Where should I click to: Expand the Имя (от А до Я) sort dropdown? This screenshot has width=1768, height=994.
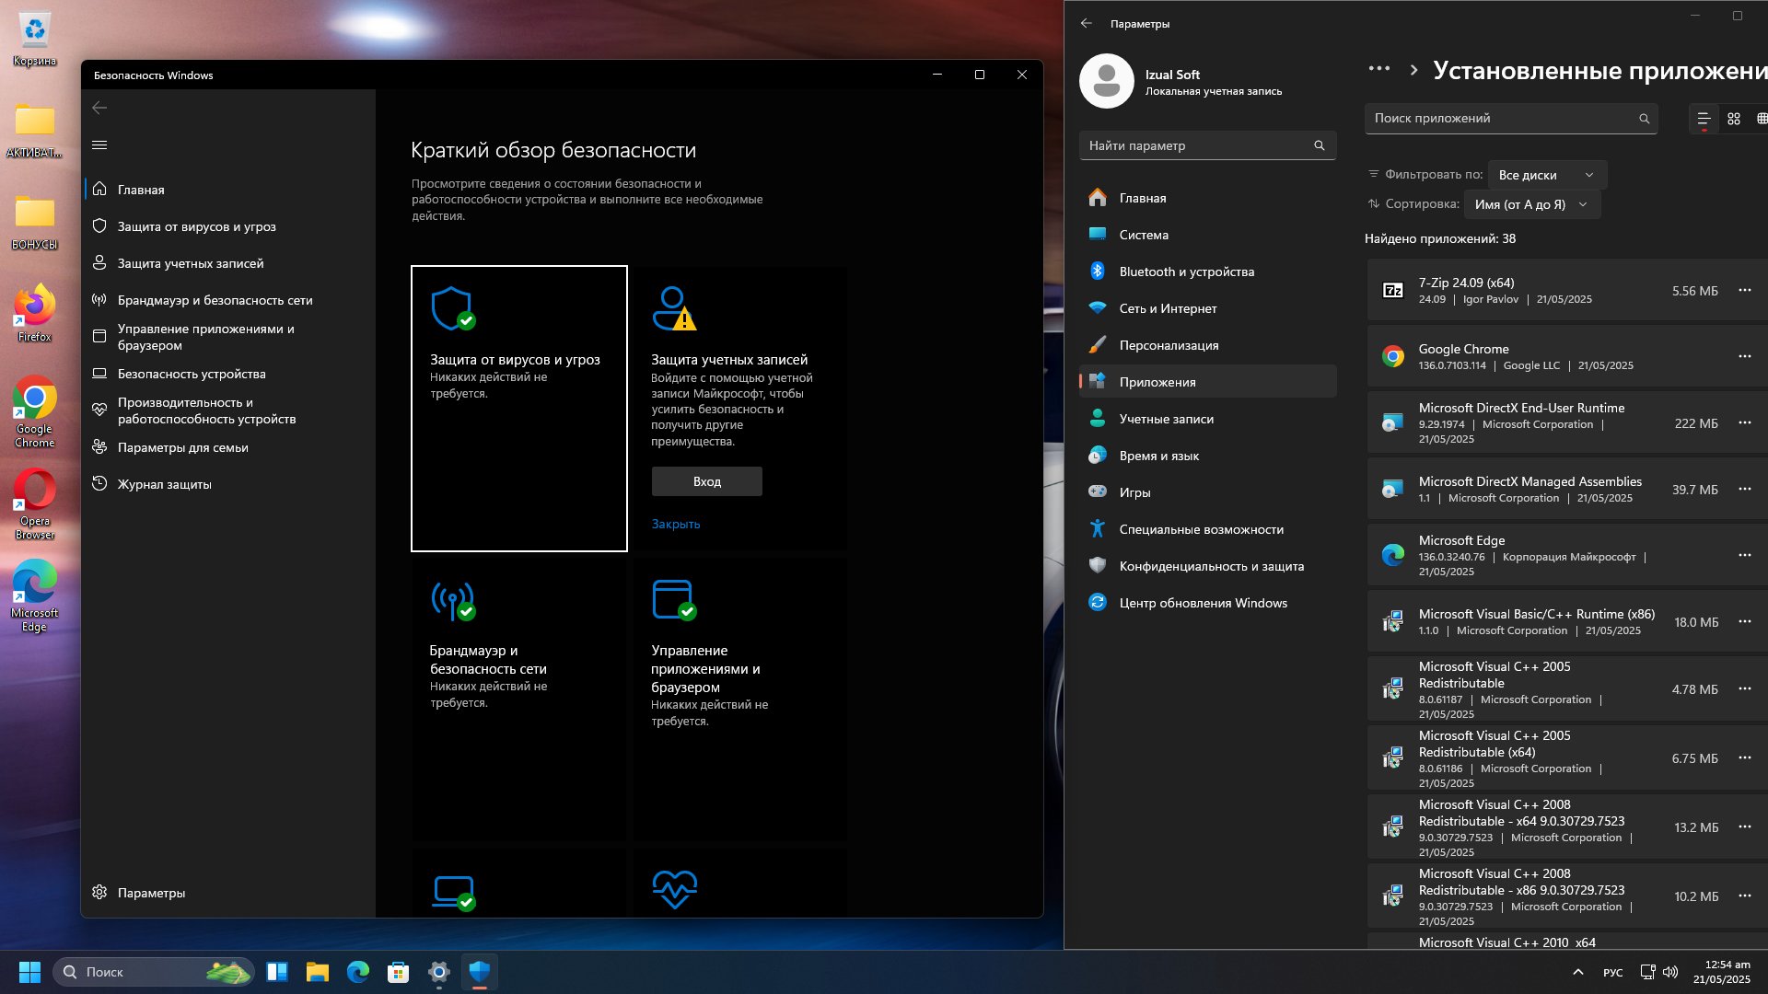pos(1531,204)
